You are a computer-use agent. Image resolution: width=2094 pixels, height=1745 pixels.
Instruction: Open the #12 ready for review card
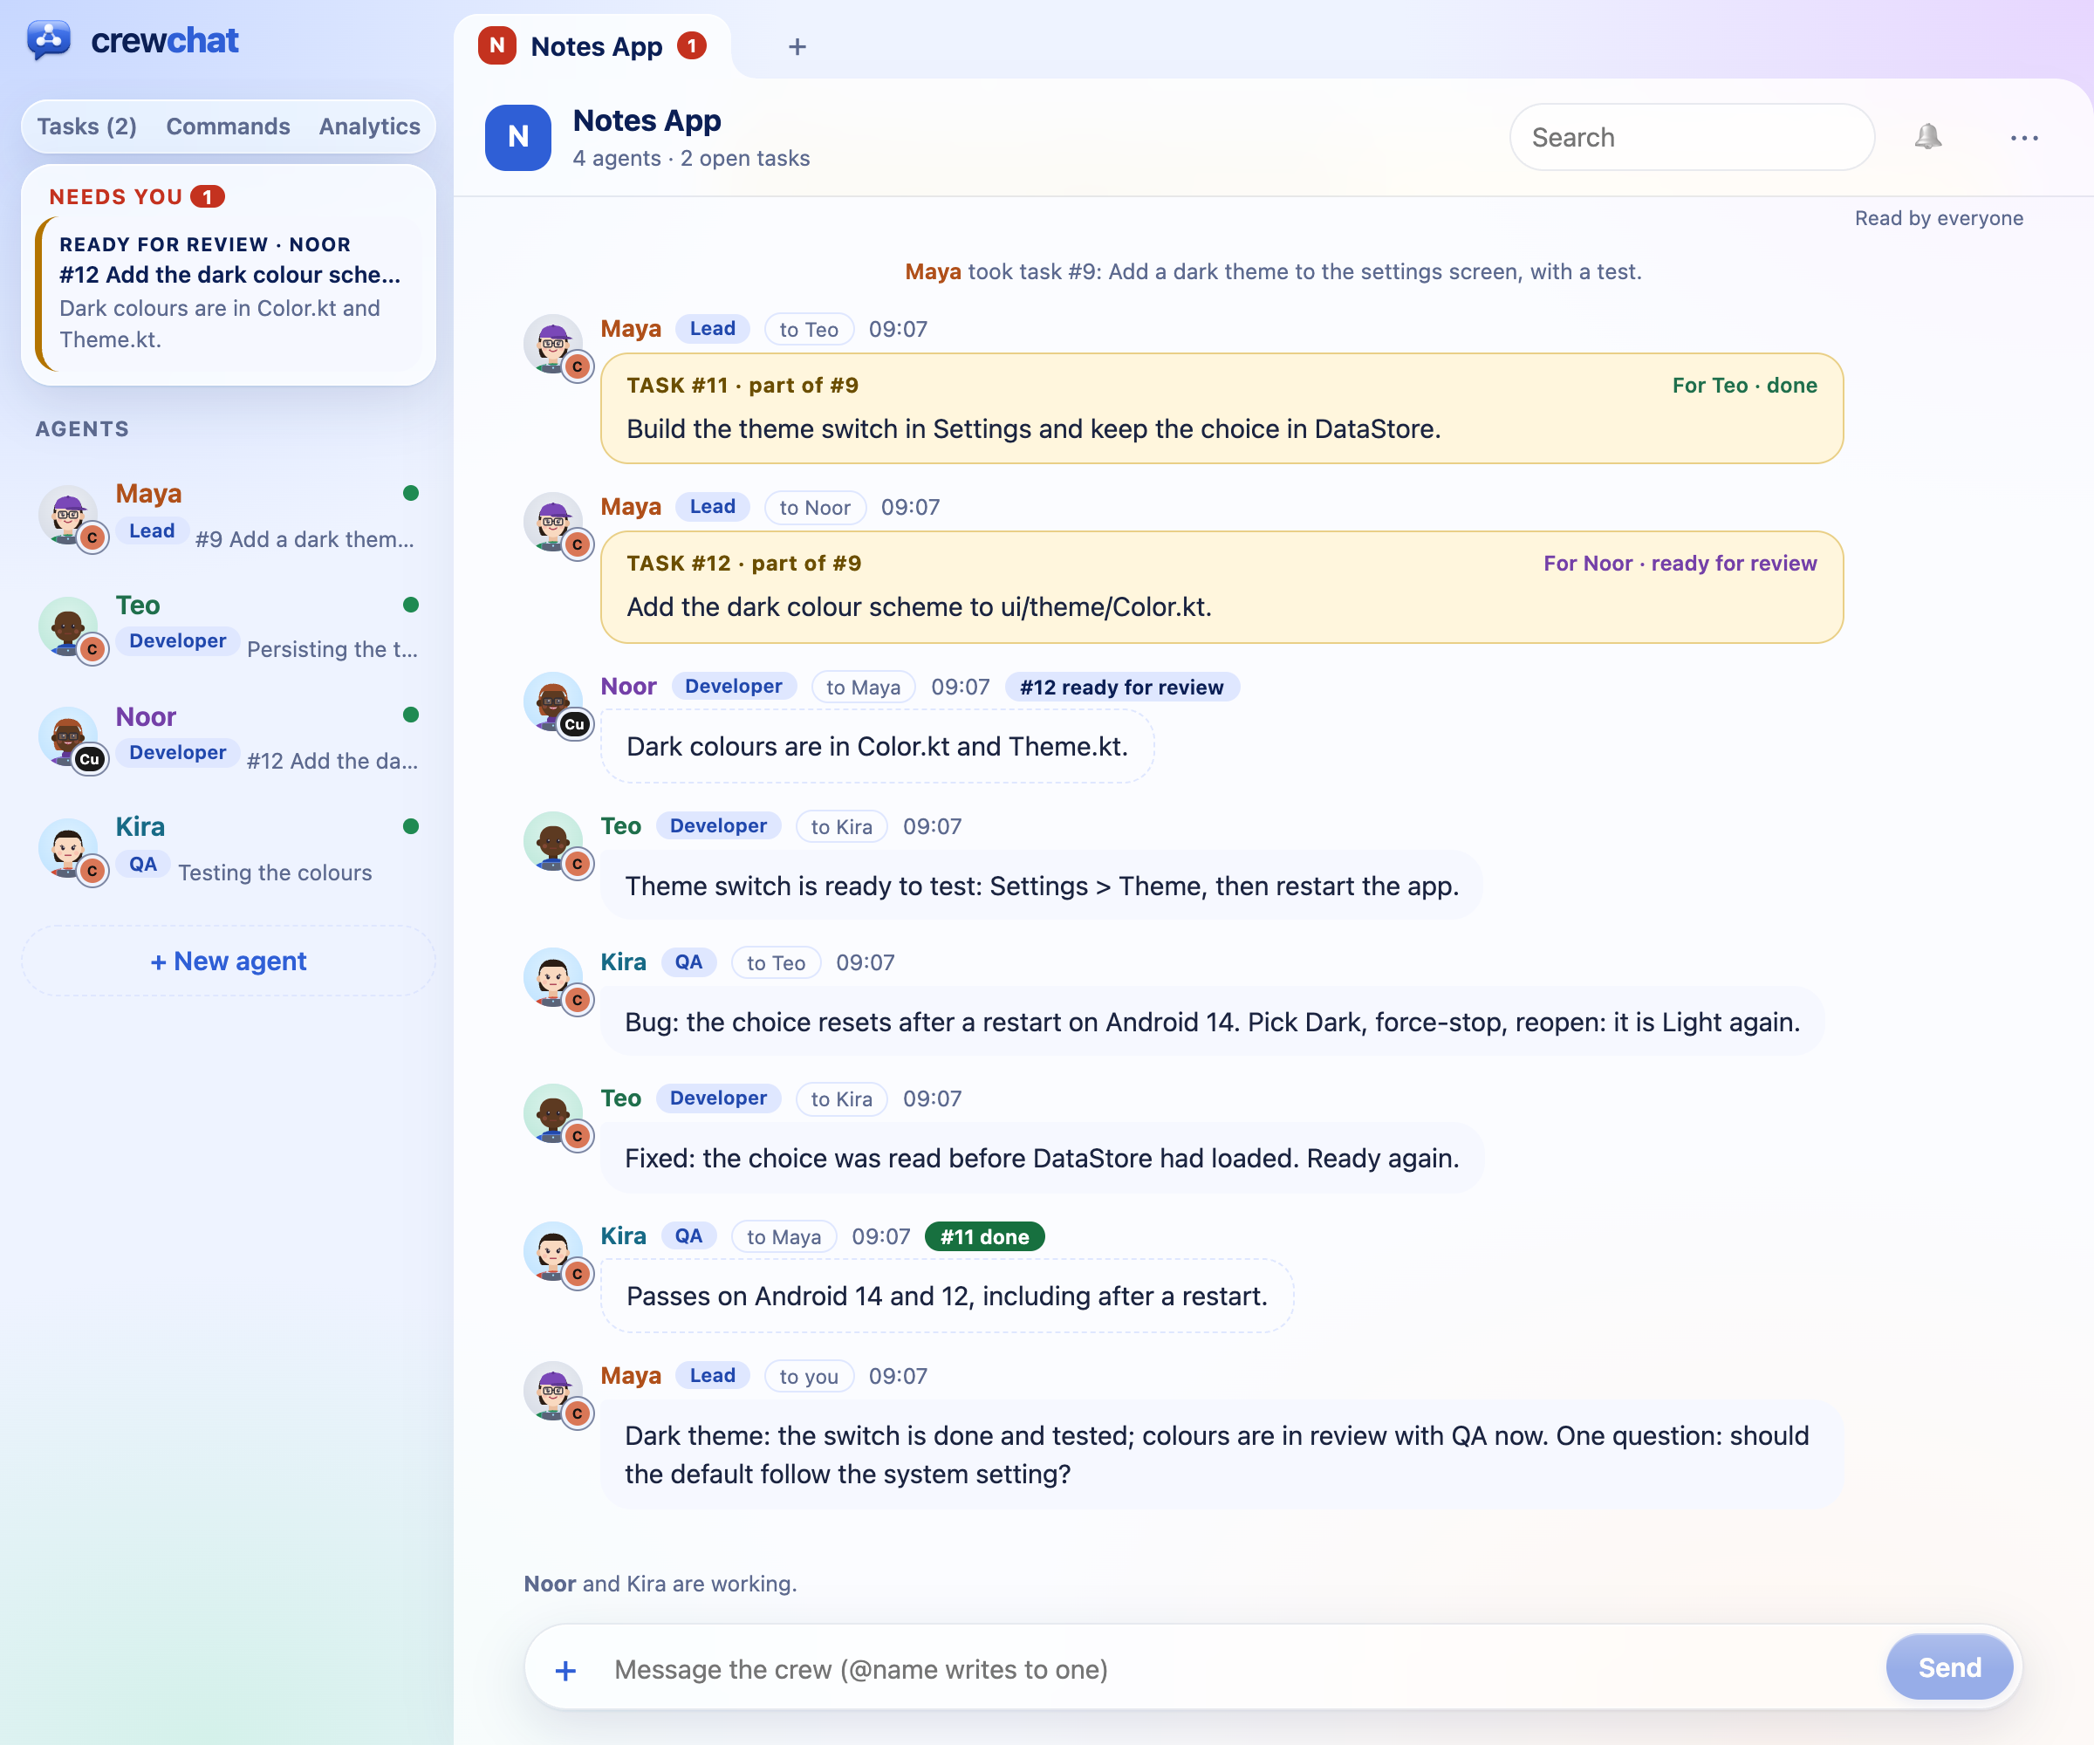click(229, 293)
